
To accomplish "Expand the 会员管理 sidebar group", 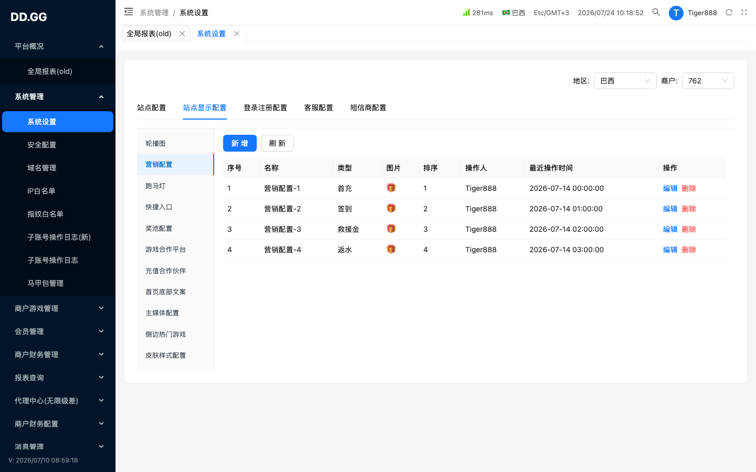I will (x=58, y=331).
